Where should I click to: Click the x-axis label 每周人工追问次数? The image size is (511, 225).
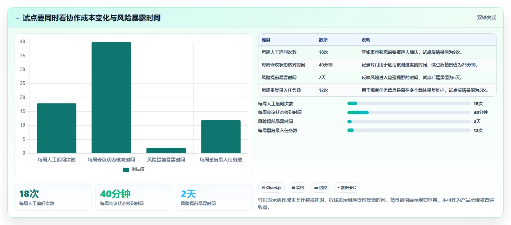[x=57, y=160]
